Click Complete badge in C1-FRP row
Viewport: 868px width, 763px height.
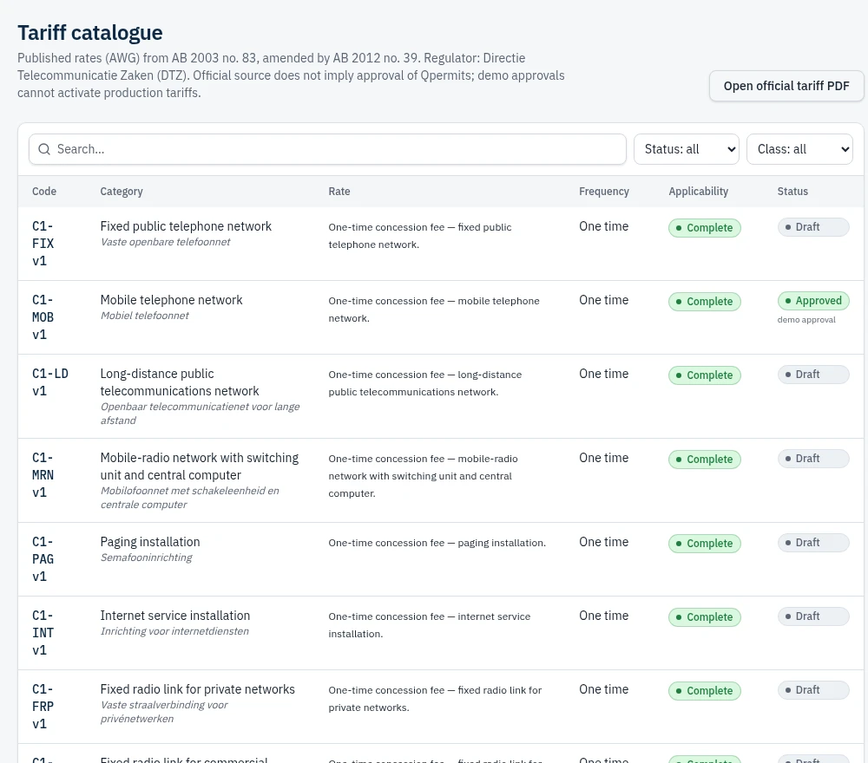705,690
